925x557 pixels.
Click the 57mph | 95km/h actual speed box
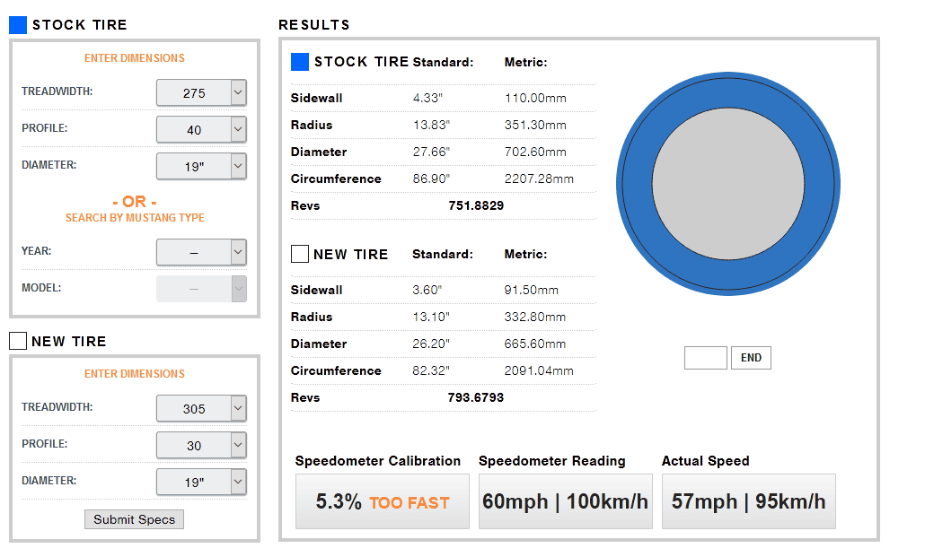tap(749, 501)
